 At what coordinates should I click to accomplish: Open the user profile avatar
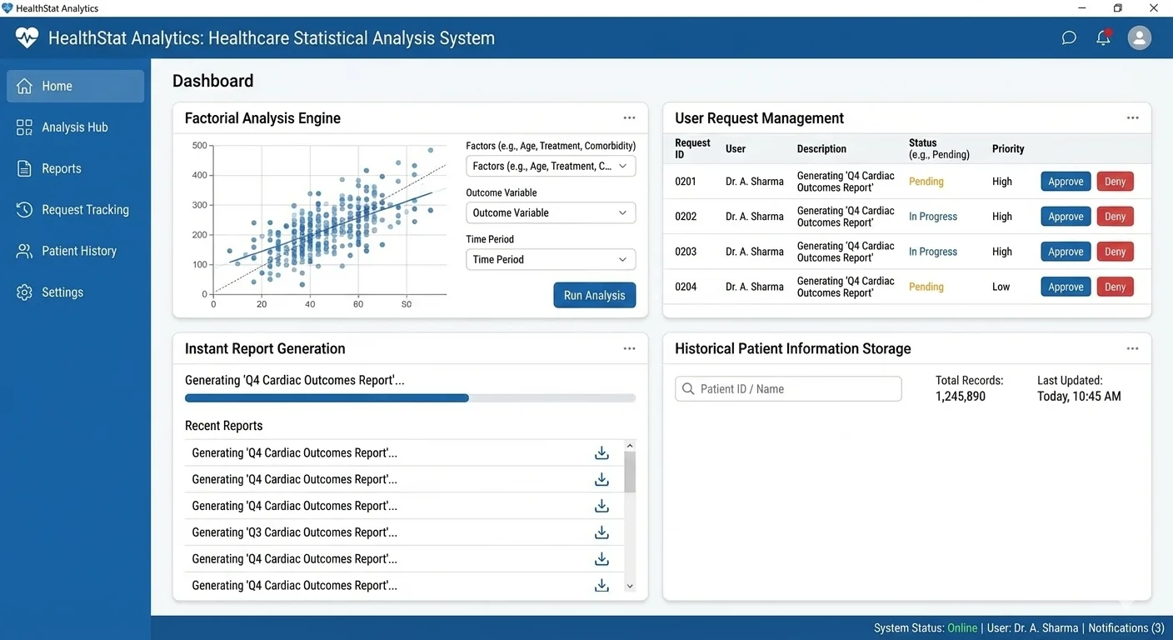coord(1139,37)
